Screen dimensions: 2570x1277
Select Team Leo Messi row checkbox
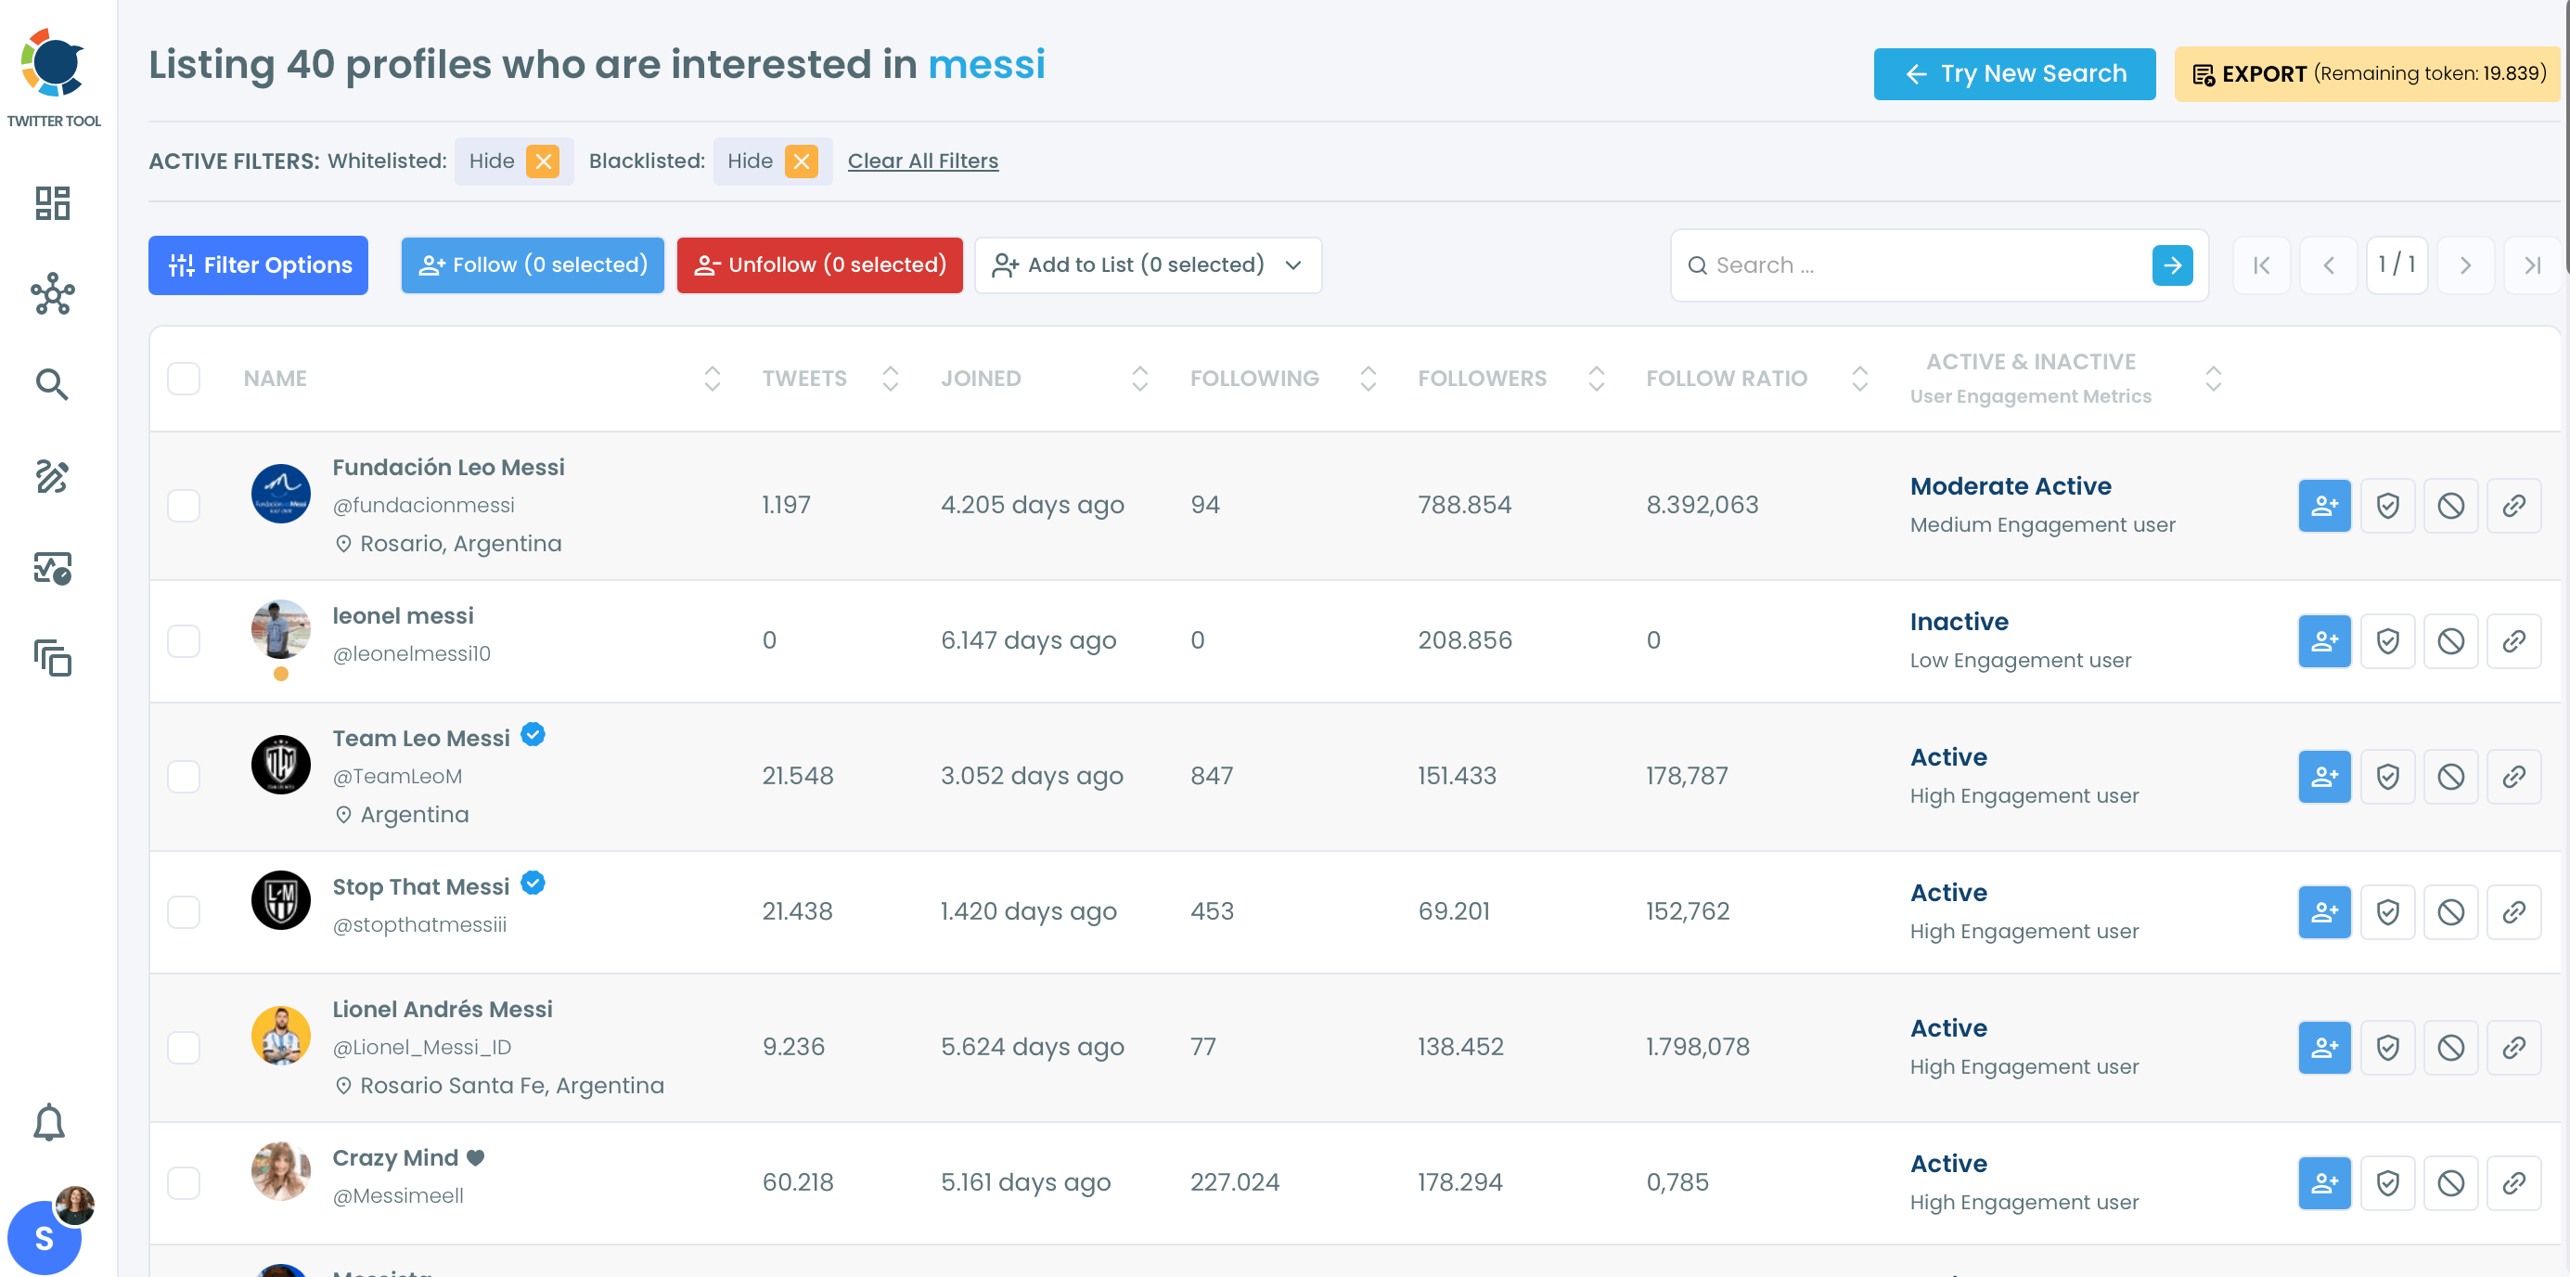point(184,776)
